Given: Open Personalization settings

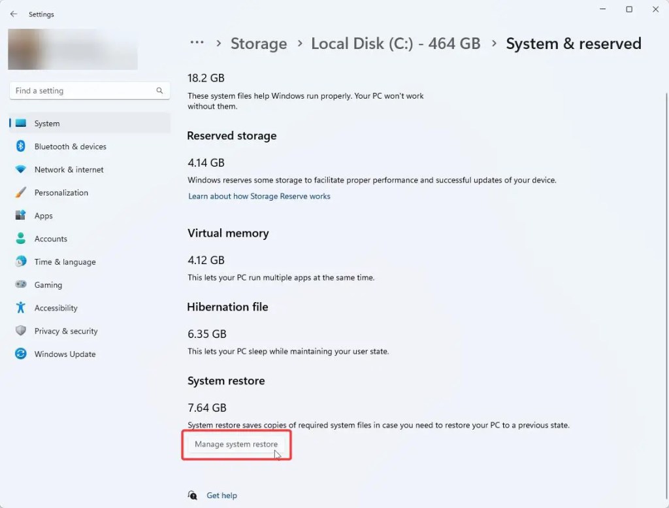Looking at the screenshot, I should 61,192.
